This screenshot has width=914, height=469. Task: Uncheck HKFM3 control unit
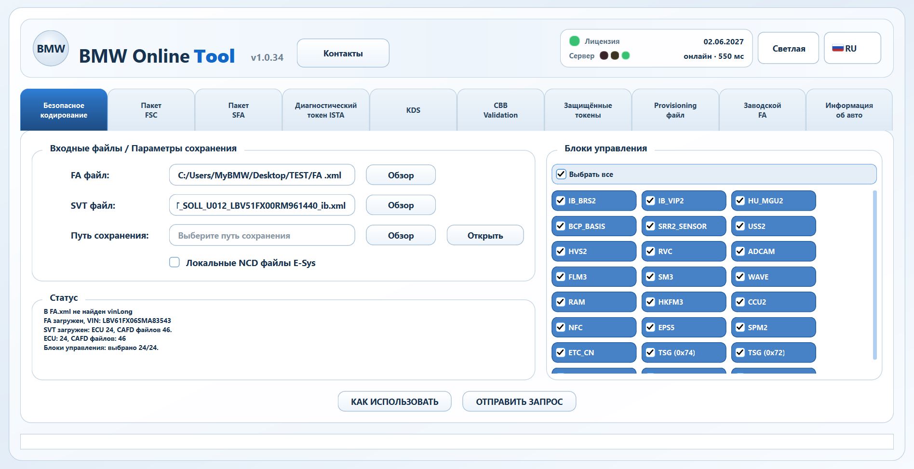pos(650,302)
